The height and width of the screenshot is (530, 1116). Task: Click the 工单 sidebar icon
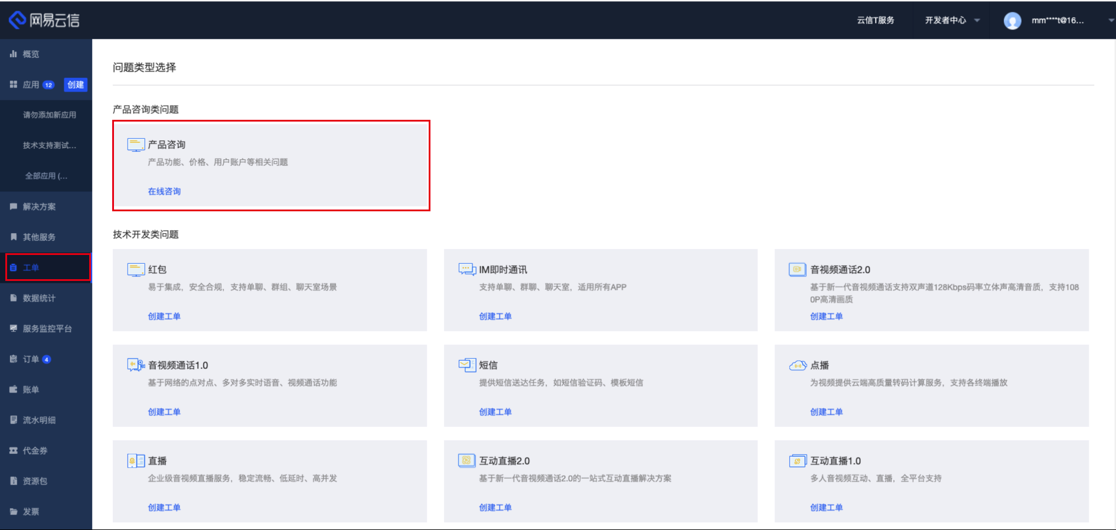coord(13,267)
